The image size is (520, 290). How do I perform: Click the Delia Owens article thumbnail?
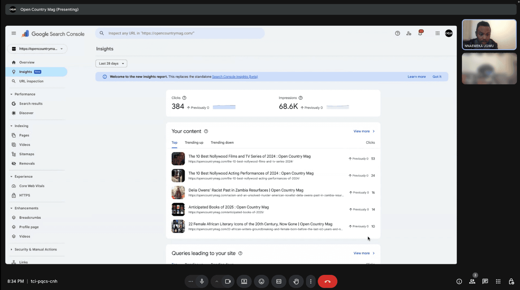178,192
